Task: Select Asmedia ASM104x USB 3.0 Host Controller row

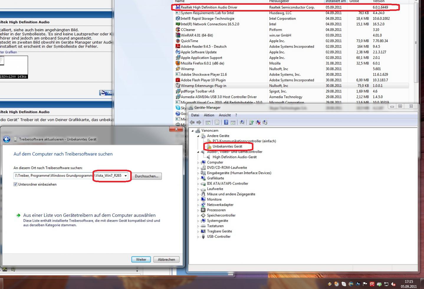Action: 292,97
